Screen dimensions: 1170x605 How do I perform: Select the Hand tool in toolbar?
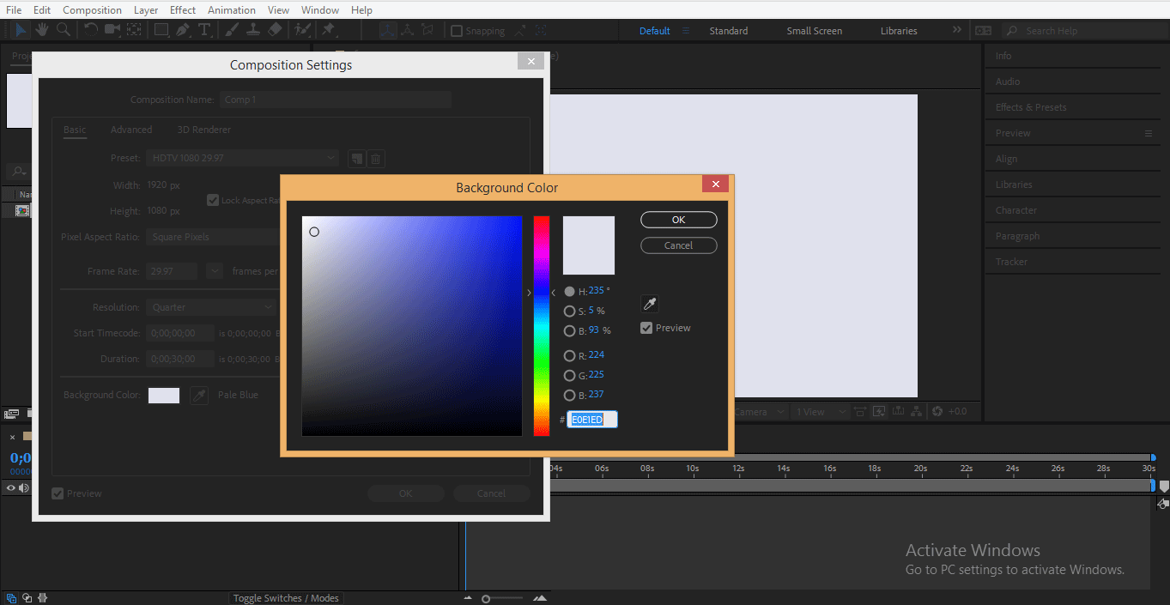click(x=41, y=30)
